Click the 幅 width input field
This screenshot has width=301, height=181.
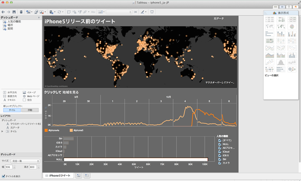[8, 167]
